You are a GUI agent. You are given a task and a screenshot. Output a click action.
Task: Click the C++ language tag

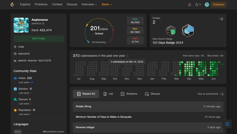(x=18, y=132)
